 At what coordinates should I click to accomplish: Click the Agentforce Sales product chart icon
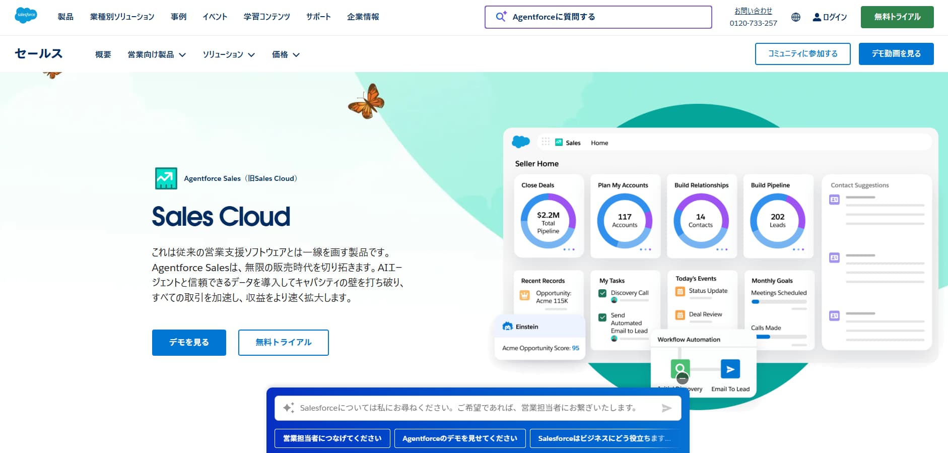pyautogui.click(x=166, y=178)
